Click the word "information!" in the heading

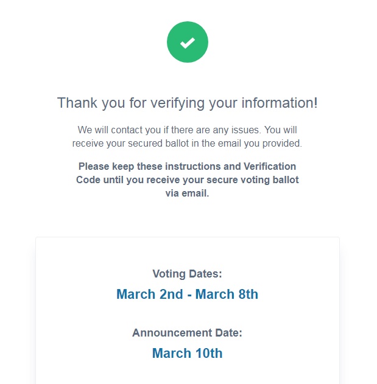coord(280,103)
